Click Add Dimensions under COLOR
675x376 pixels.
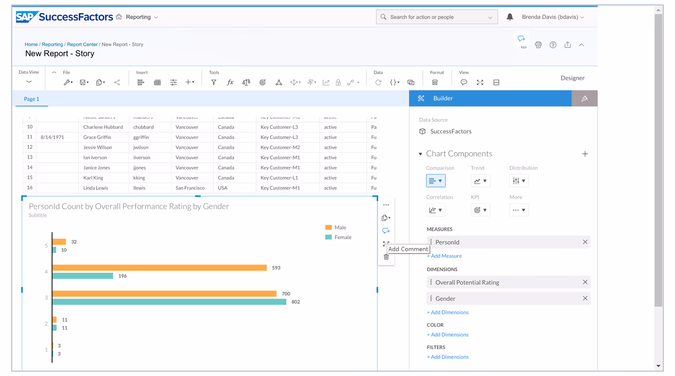click(448, 335)
